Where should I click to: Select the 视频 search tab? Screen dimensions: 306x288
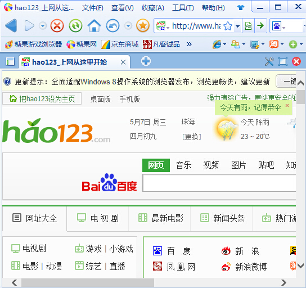(211, 165)
